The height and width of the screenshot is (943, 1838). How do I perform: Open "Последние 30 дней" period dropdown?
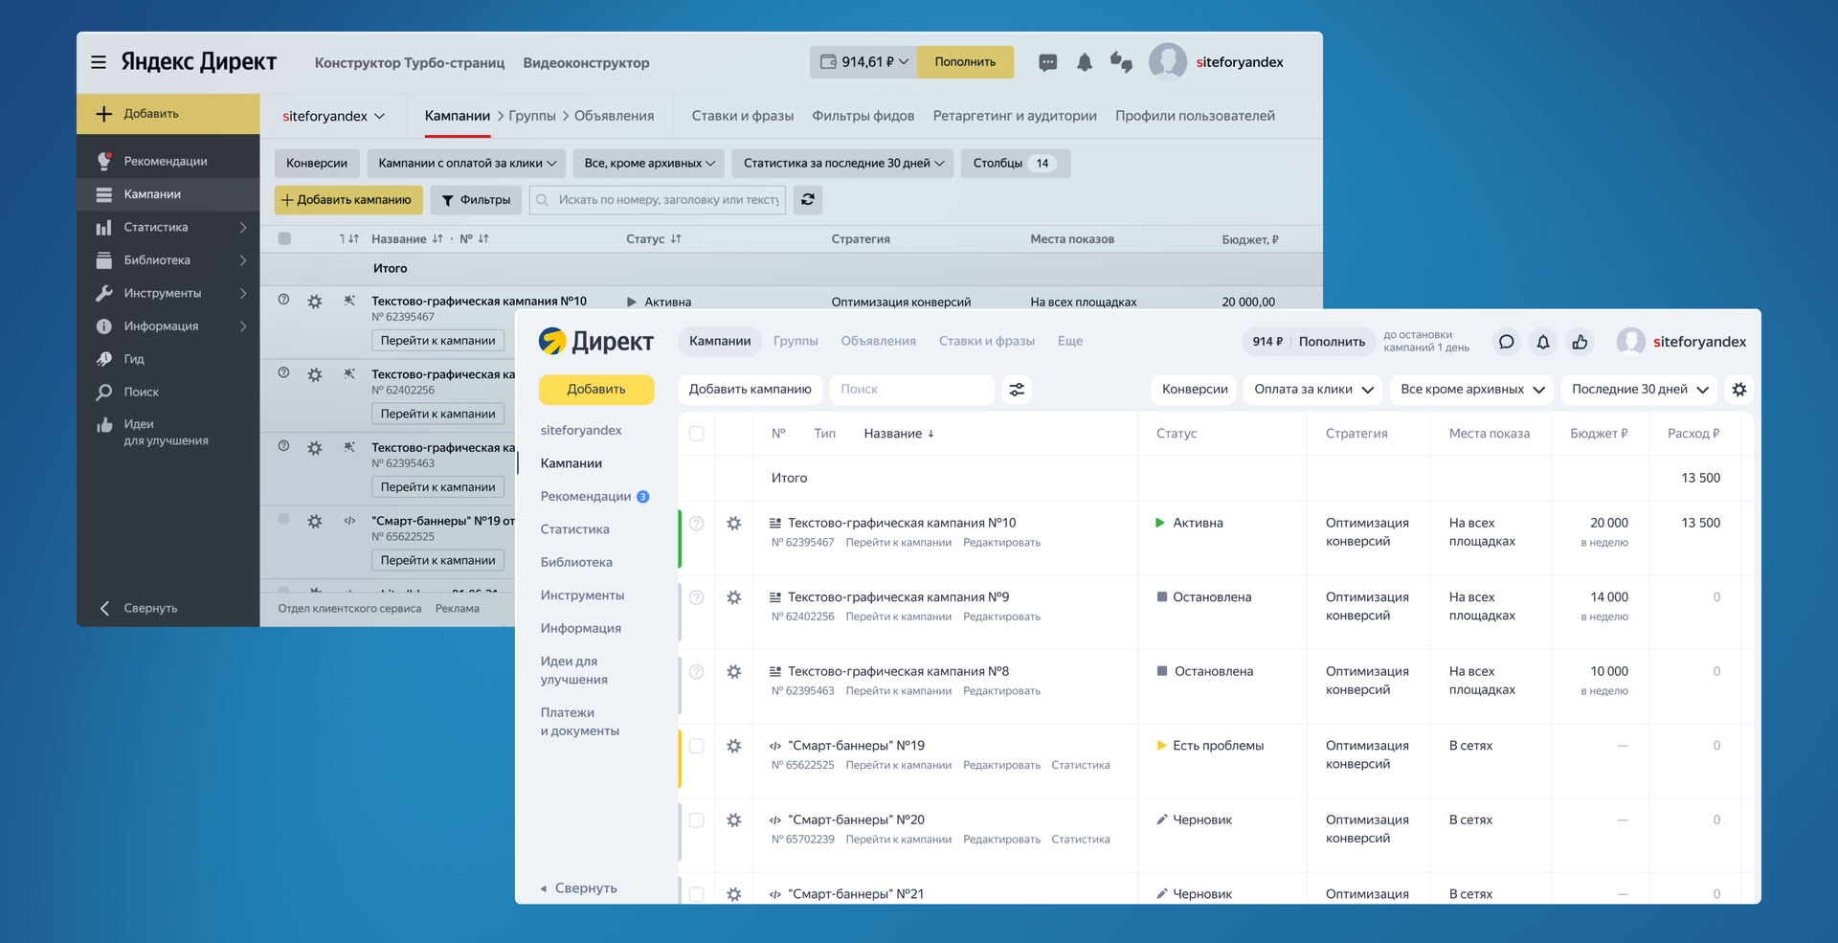(x=1640, y=390)
